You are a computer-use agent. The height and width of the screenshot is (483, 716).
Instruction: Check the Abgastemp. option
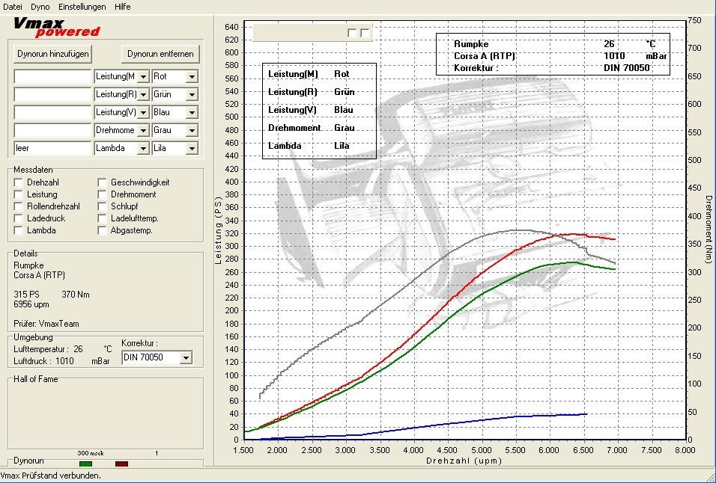pos(103,230)
